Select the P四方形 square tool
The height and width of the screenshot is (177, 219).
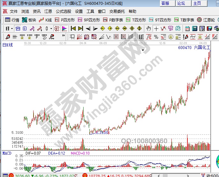65,20
